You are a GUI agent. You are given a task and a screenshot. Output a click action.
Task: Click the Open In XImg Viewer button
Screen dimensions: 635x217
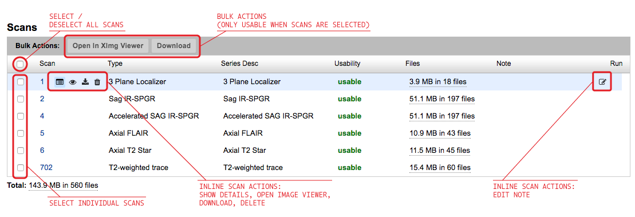[108, 46]
